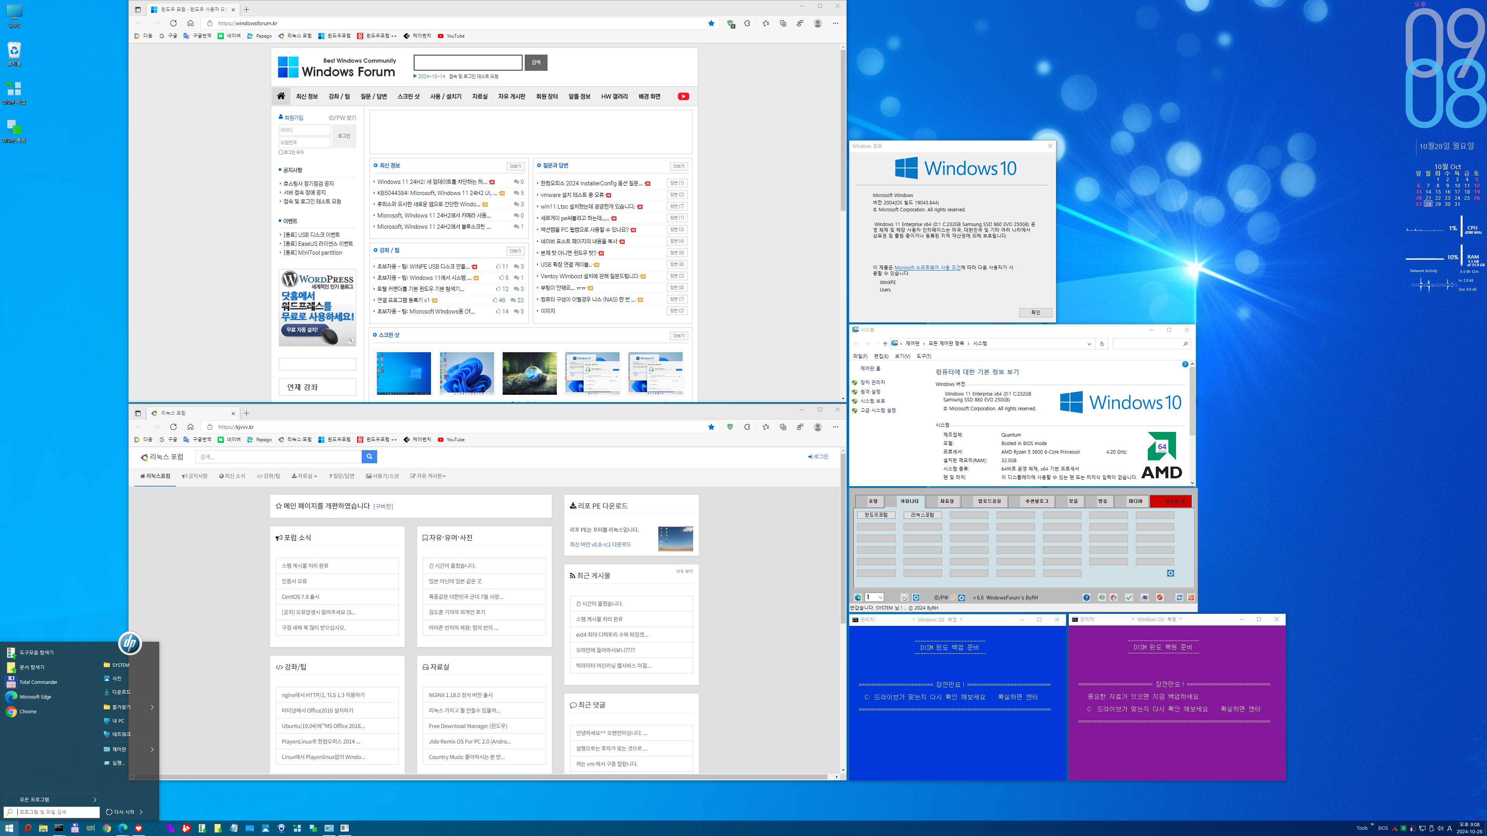Click 최신 버전 v0.8-rc1 다운로드 link
Screen dimensions: 1487x836
[600, 544]
